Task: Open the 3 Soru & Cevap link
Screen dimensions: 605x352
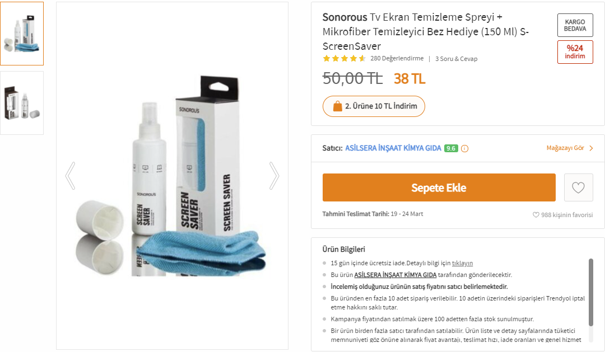Action: pos(457,59)
